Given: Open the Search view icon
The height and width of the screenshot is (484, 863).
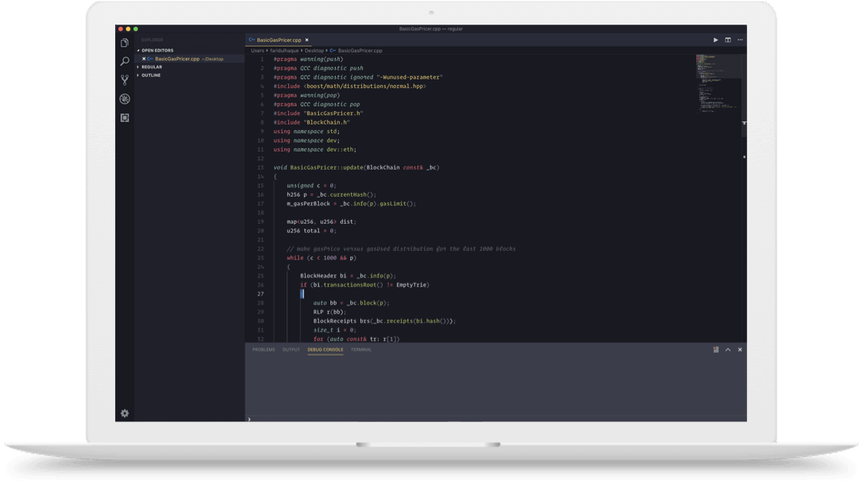Looking at the screenshot, I should [x=125, y=61].
